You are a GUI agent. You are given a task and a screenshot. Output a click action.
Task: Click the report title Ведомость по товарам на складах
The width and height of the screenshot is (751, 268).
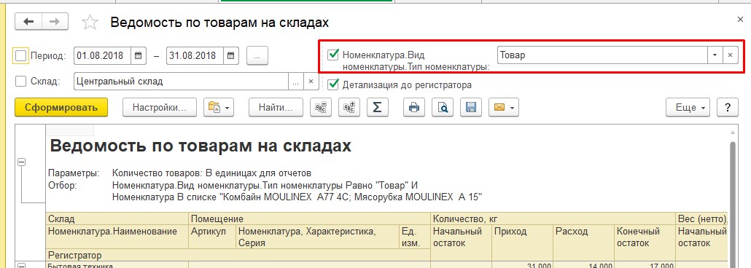(x=201, y=146)
